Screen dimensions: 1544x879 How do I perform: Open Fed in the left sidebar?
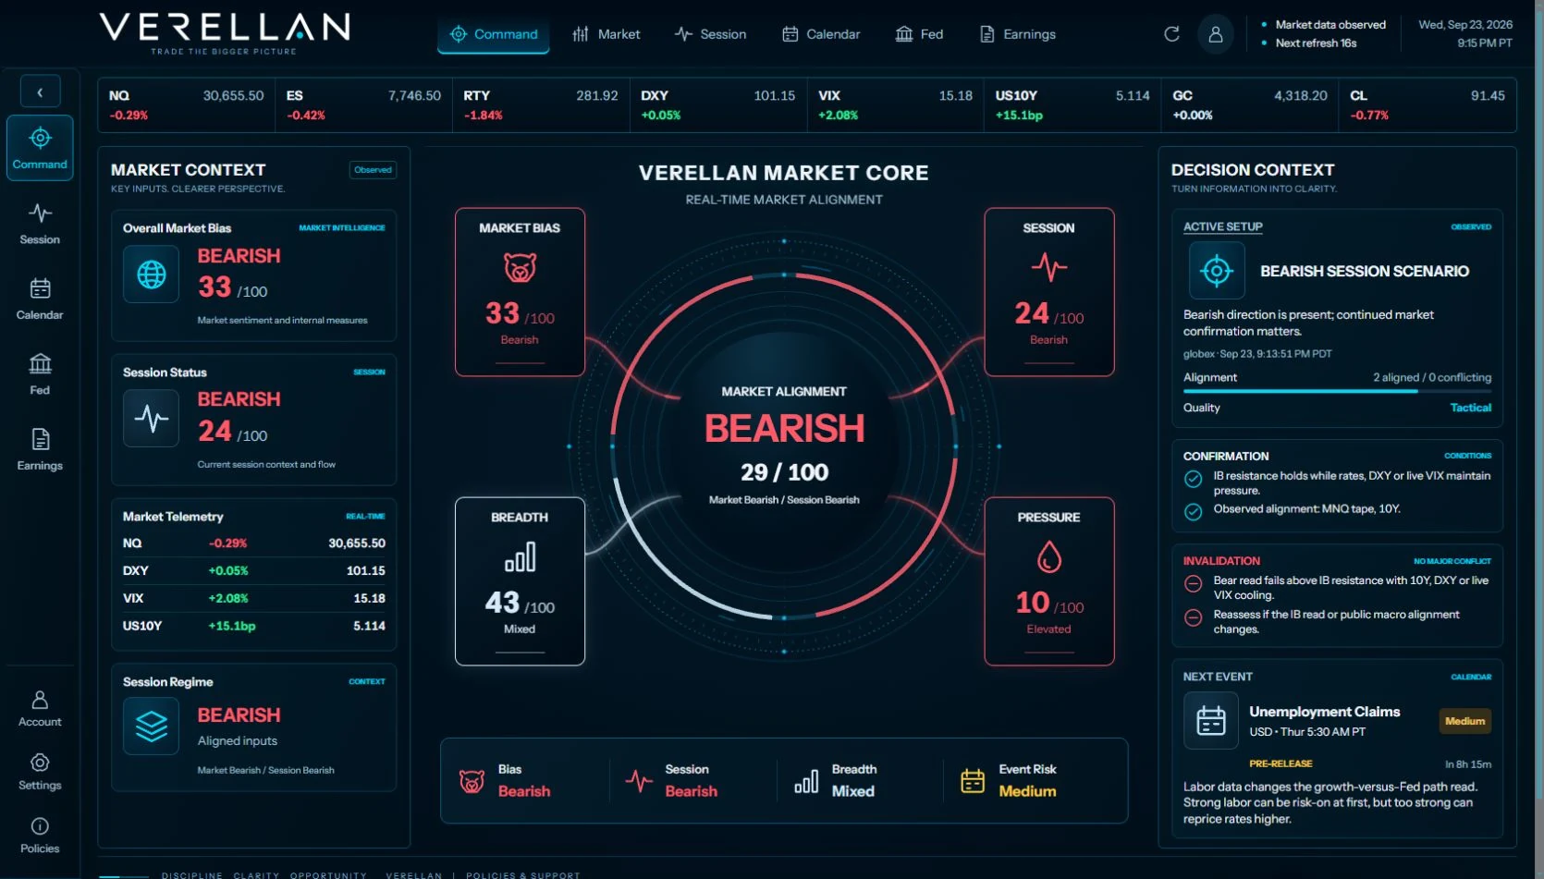point(40,374)
